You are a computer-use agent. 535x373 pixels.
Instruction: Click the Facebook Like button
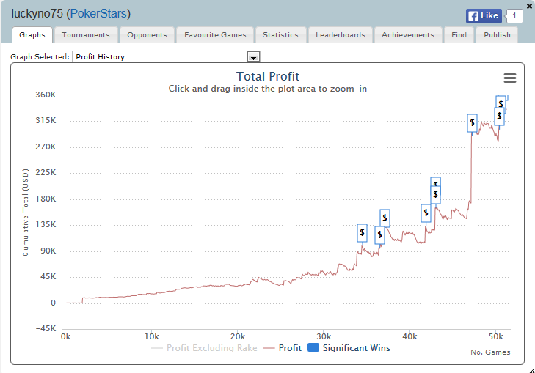pos(484,16)
